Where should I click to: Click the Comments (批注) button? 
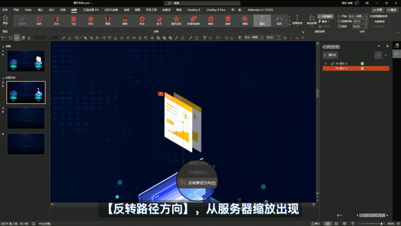(392, 10)
